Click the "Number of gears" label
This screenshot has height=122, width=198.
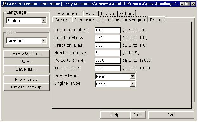(71, 53)
